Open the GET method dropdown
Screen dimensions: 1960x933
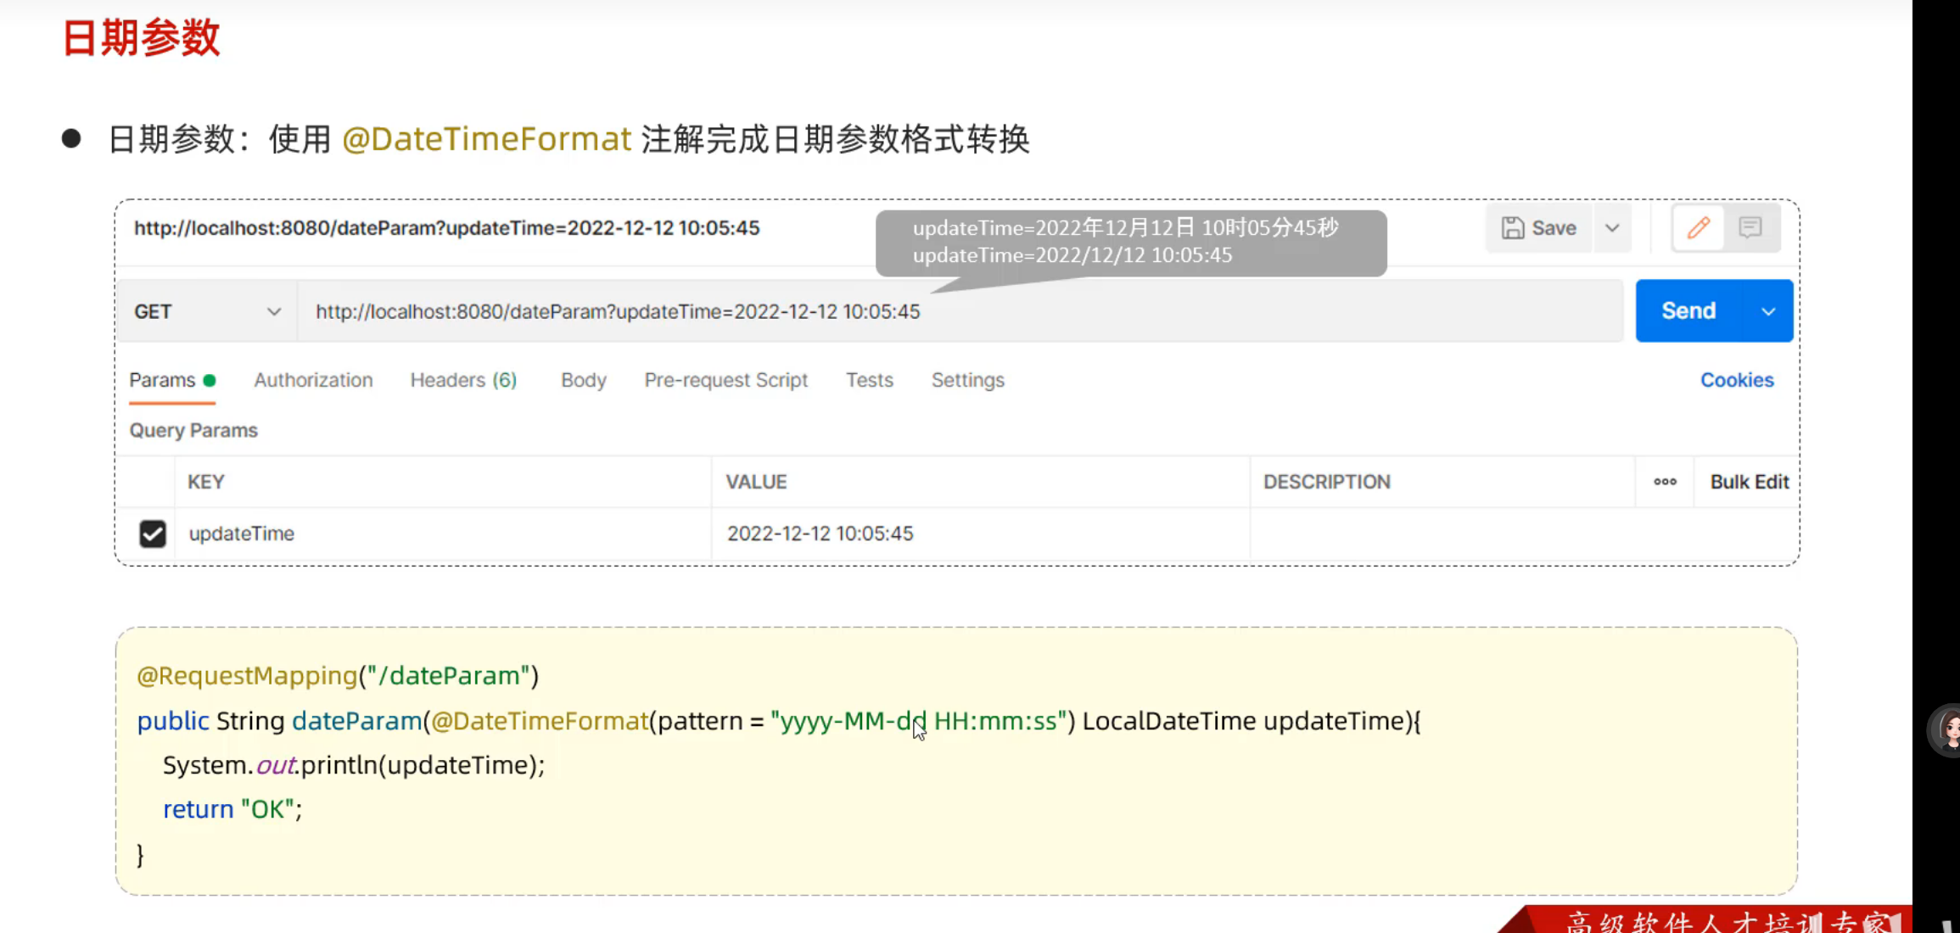(206, 311)
